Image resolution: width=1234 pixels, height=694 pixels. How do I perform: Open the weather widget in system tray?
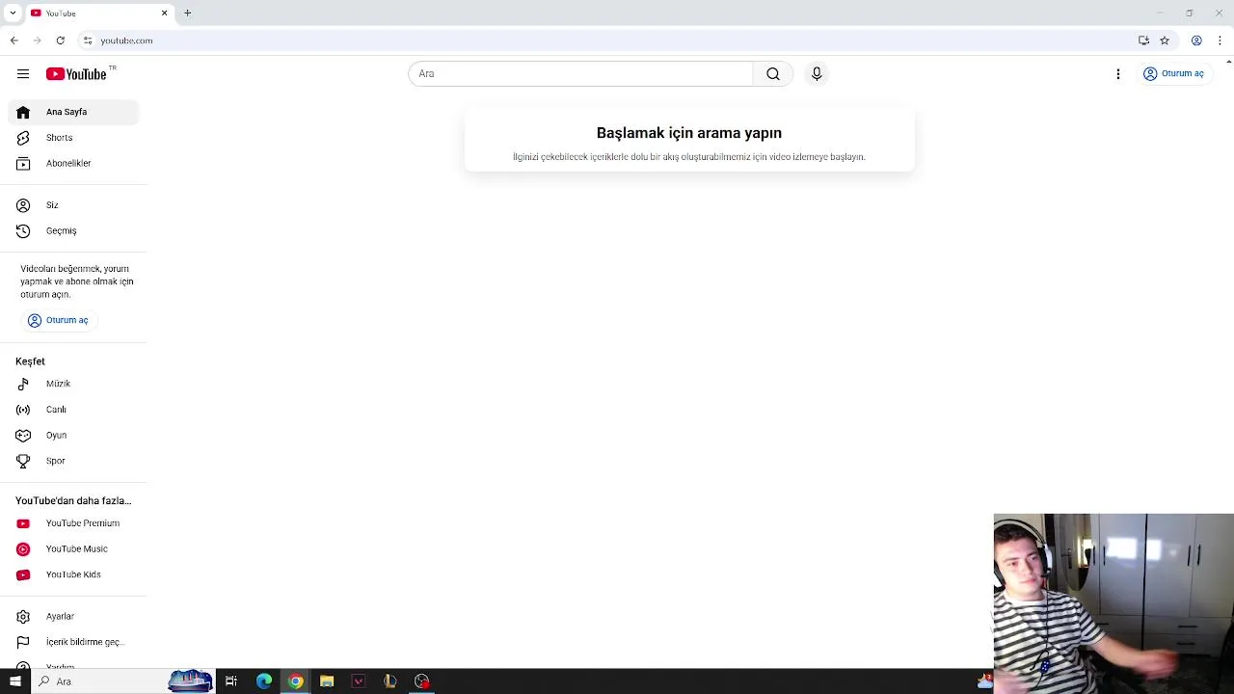(x=985, y=681)
